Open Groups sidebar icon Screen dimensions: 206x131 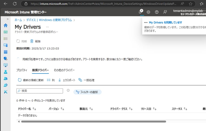[x=5, y=78]
